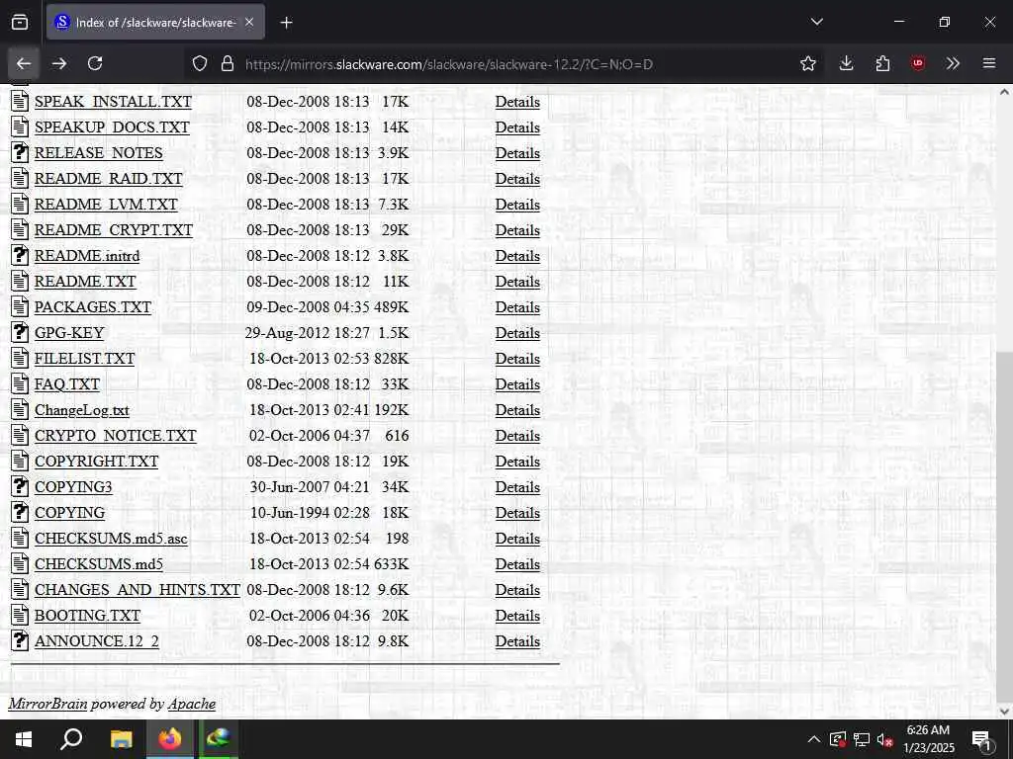Open SPEAKUP_DOCS.TXT
This screenshot has height=759, width=1013.
(112, 127)
